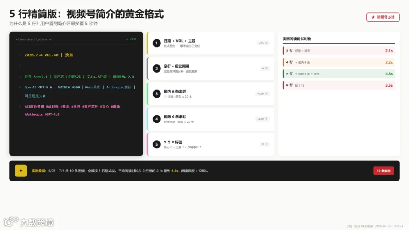The width and height of the screenshot is (409, 230).
Task: Click the yellow diamond icon in the bottom bar
Action: point(21,171)
